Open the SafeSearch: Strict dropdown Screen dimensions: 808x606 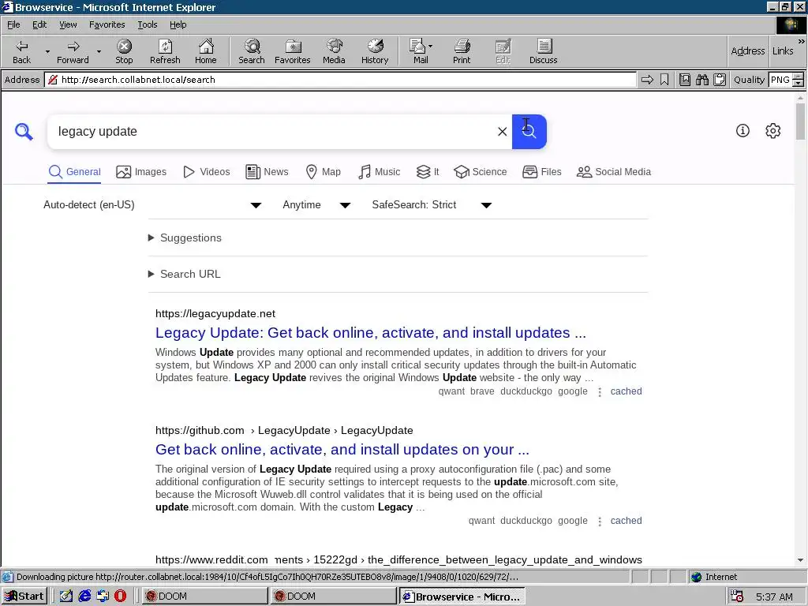pos(432,205)
